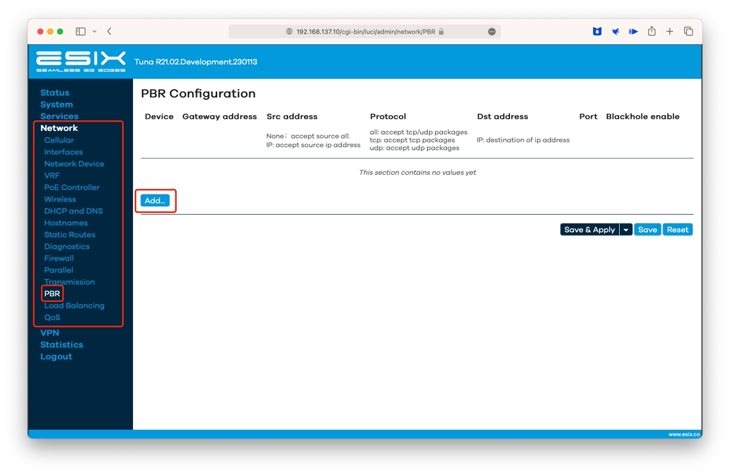This screenshot has width=730, height=475.
Task: Open the Diagnostics page
Action: point(67,247)
